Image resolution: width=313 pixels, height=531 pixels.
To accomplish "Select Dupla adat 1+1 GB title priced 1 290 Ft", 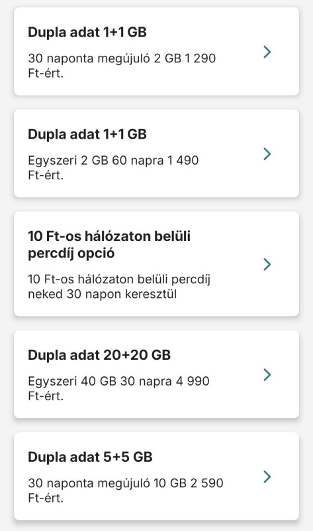I will tap(87, 32).
